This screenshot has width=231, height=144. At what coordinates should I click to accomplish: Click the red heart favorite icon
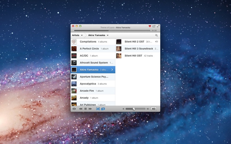(x=150, y=26)
